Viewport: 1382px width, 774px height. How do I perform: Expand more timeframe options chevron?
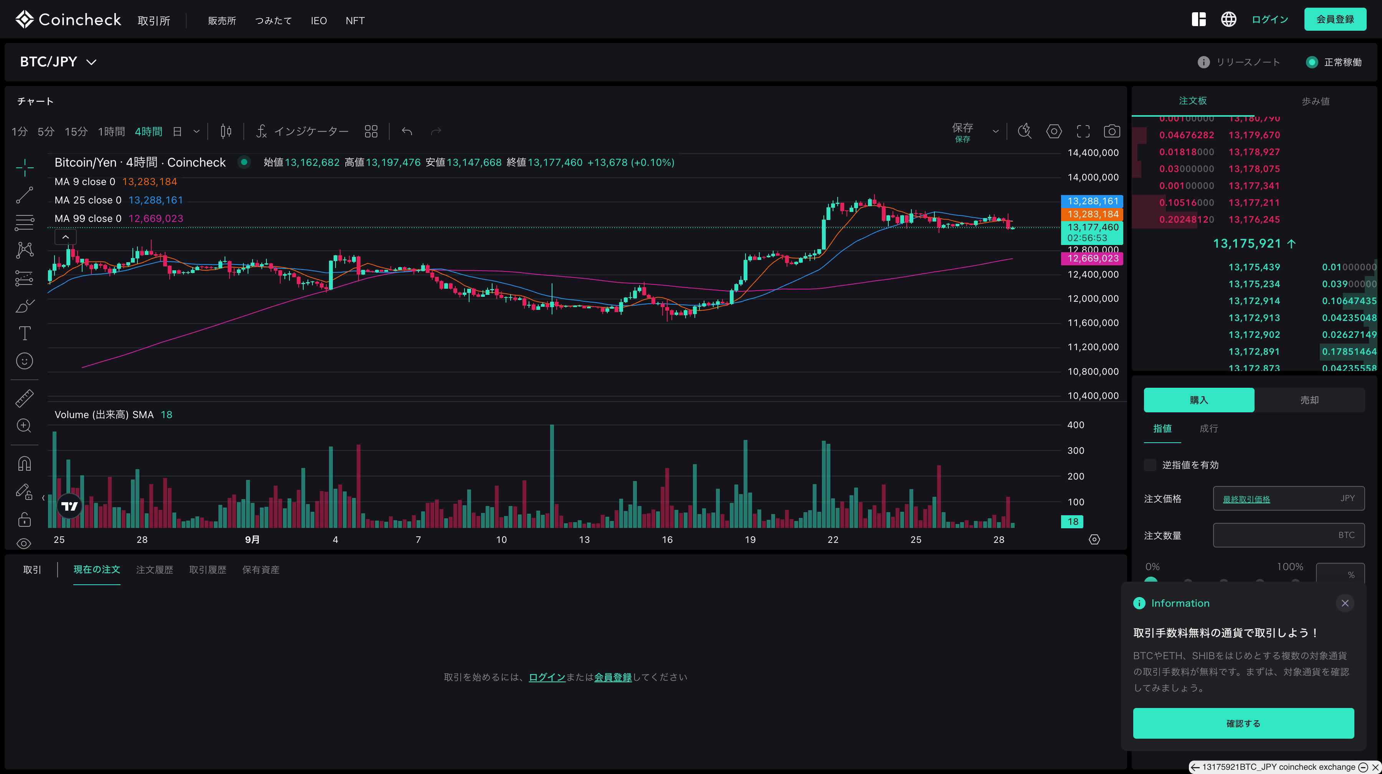point(196,131)
